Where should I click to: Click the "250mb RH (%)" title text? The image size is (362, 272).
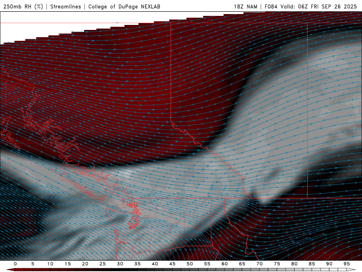click(x=23, y=6)
